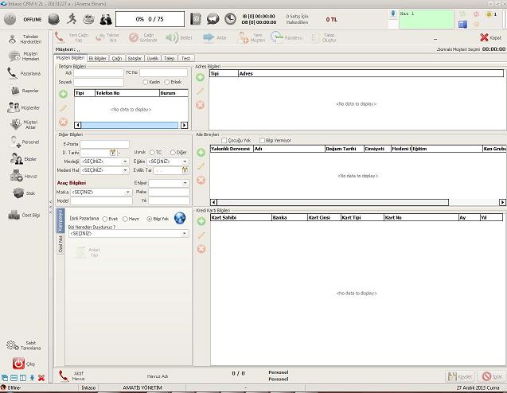Click the Plaka input field
Image resolution: width=507 pixels, height=393 pixels.
tap(169, 192)
